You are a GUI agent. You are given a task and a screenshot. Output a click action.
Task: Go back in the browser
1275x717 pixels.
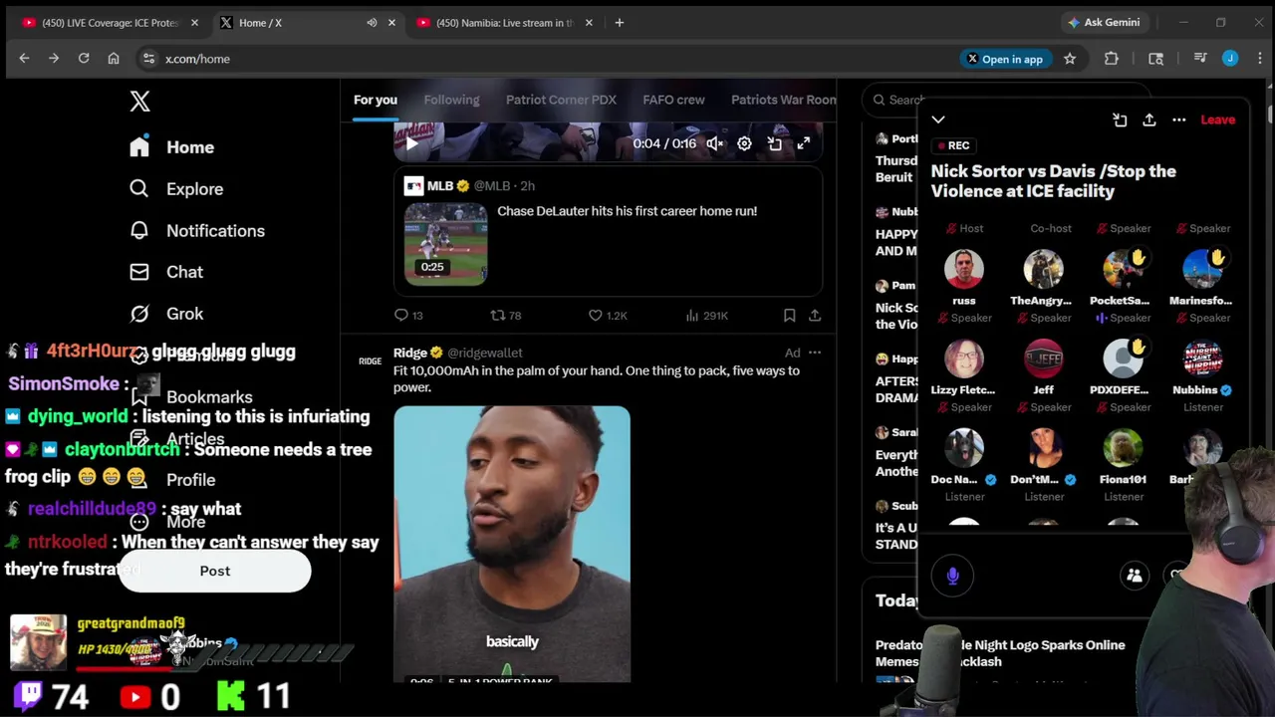click(24, 59)
